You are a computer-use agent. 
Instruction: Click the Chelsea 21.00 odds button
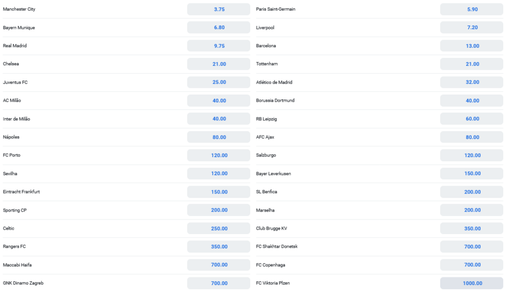(x=219, y=64)
